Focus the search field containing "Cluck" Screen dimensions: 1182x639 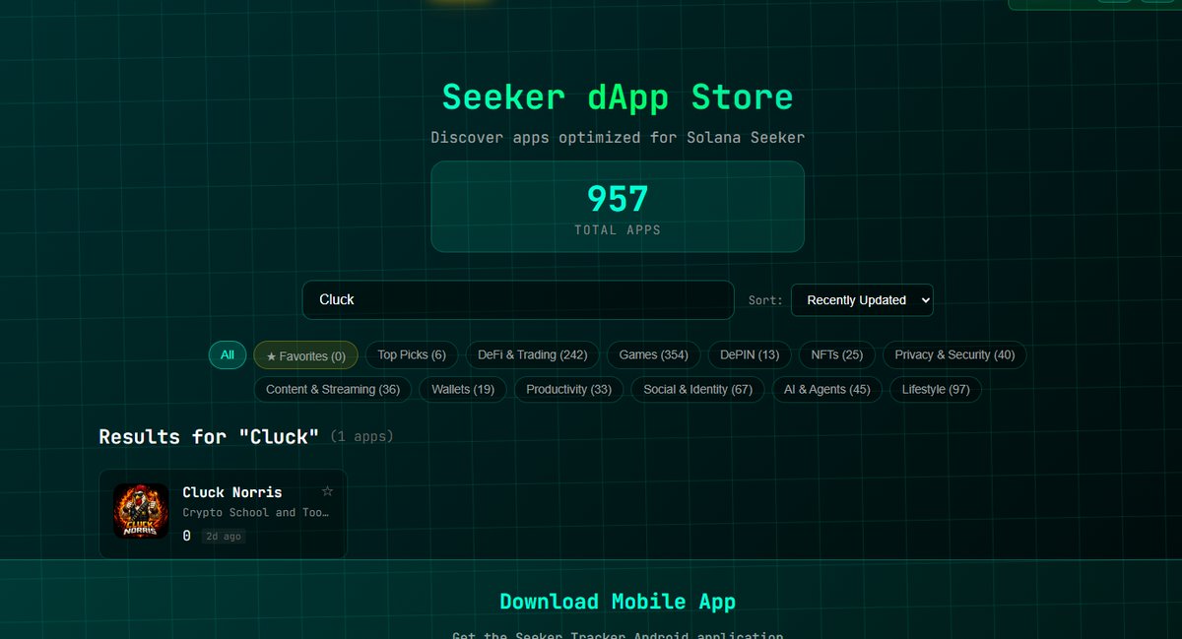518,299
